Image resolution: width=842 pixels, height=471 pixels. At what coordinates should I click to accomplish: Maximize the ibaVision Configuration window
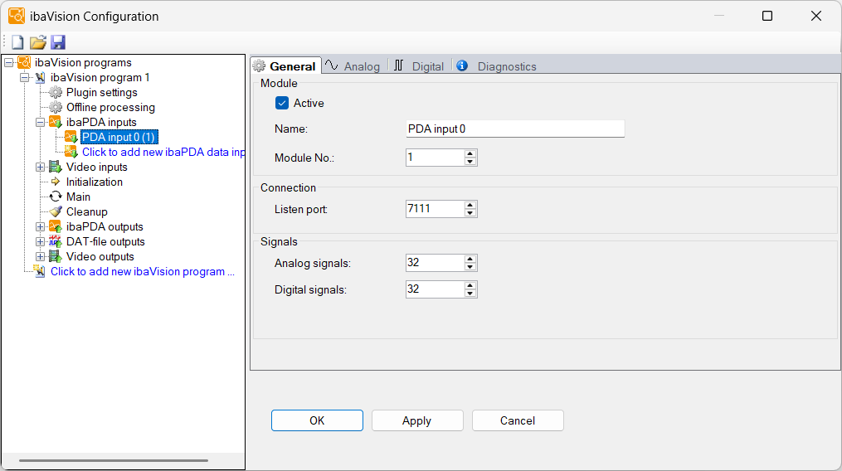[x=767, y=16]
